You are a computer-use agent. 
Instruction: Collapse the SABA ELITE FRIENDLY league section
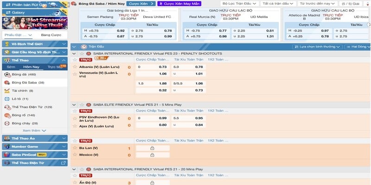coord(74,105)
